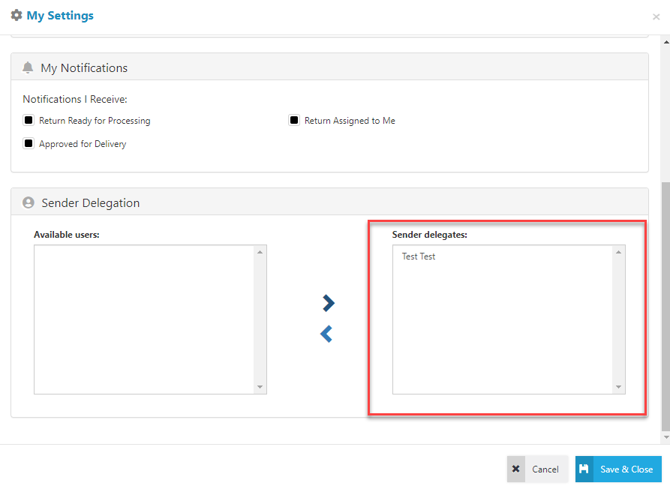
Task: Select Test Test in Sender delegates
Action: click(x=419, y=256)
